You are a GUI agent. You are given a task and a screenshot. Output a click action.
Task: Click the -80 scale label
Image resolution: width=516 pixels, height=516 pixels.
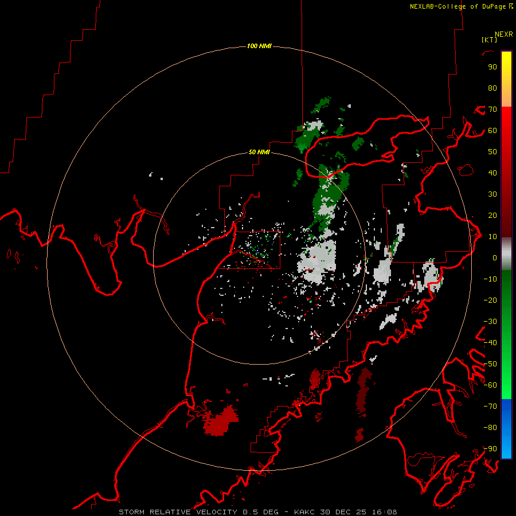coord(490,428)
